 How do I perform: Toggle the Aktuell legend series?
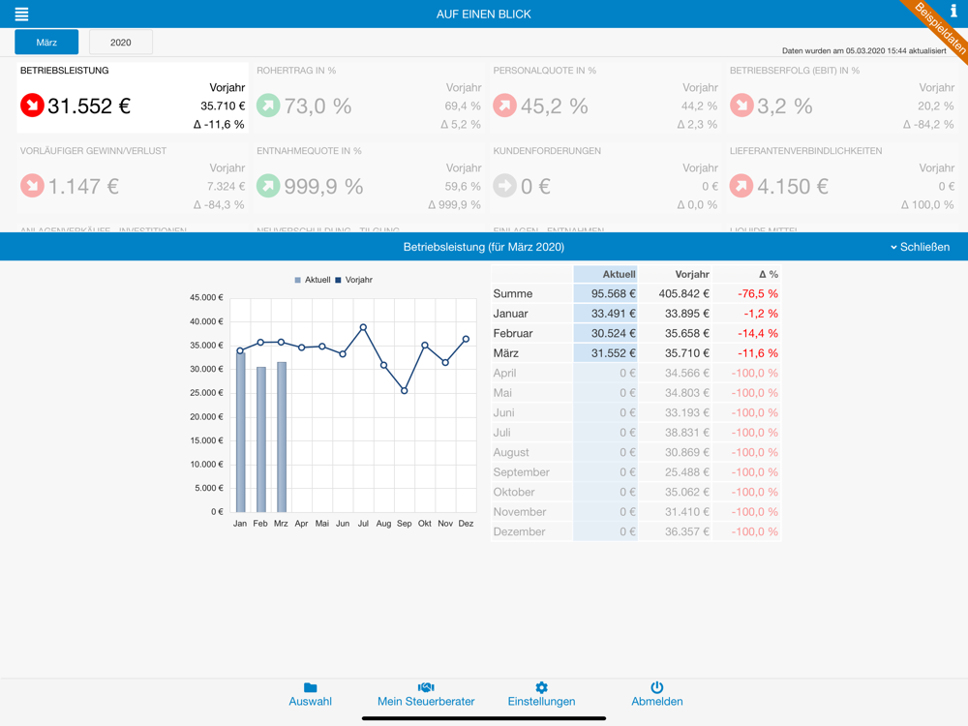click(x=313, y=280)
